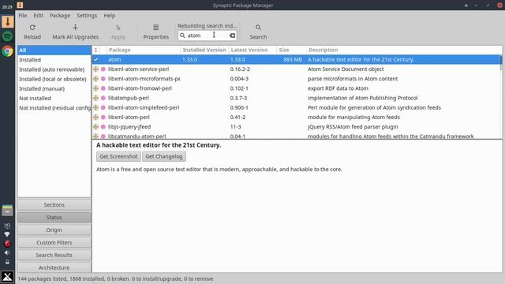This screenshot has width=505, height=284.
Task: Click version 0.41-2 of libxml-atom-perl
Action: point(238,118)
